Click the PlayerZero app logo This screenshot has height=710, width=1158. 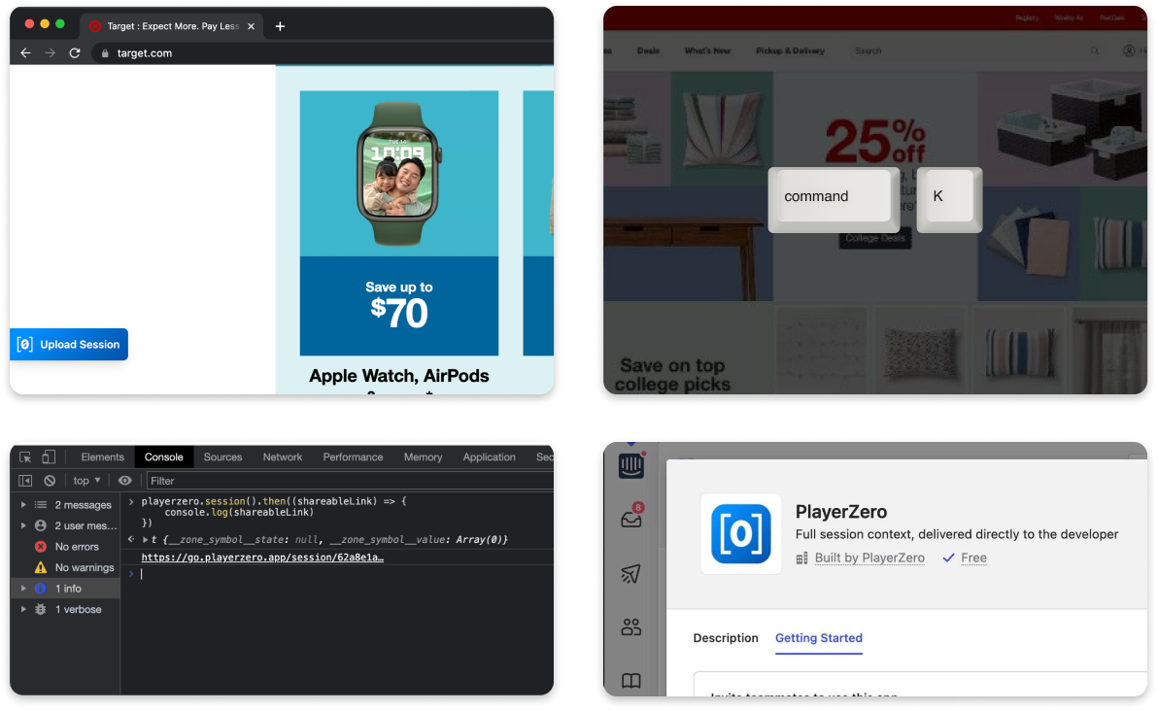click(740, 533)
